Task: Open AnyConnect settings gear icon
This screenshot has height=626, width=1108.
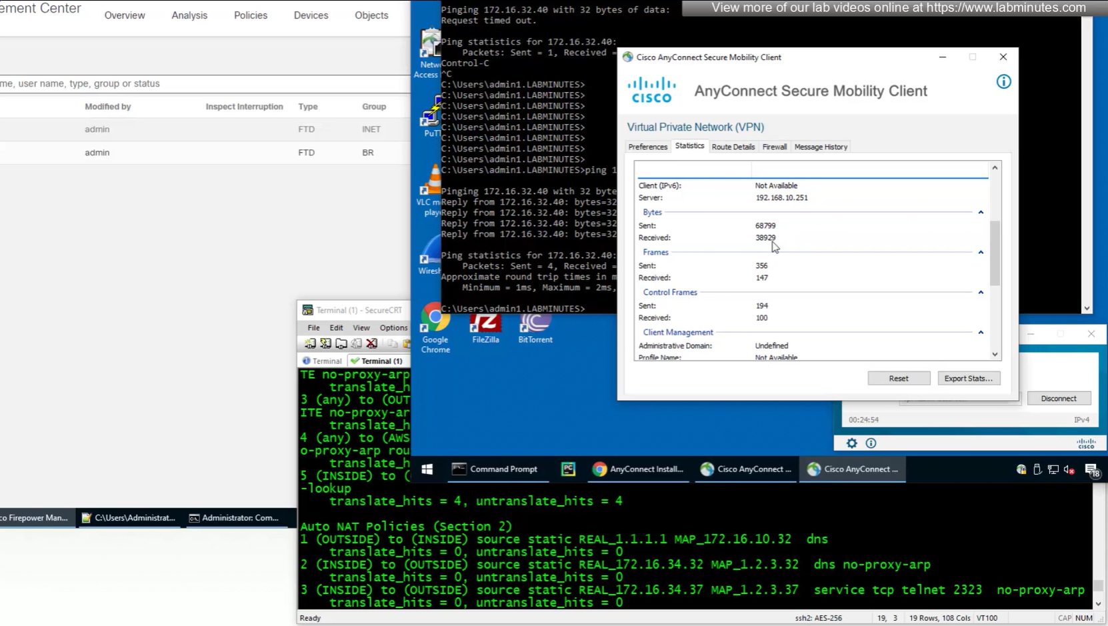Action: [851, 443]
